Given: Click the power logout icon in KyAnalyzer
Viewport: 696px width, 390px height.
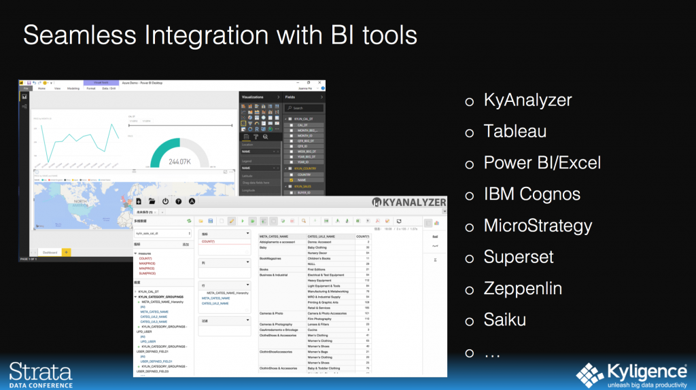Looking at the screenshot, I should (x=165, y=202).
